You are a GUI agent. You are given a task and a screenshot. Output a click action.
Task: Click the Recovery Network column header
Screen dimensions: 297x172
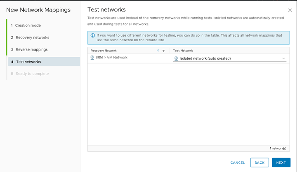pyautogui.click(x=104, y=51)
